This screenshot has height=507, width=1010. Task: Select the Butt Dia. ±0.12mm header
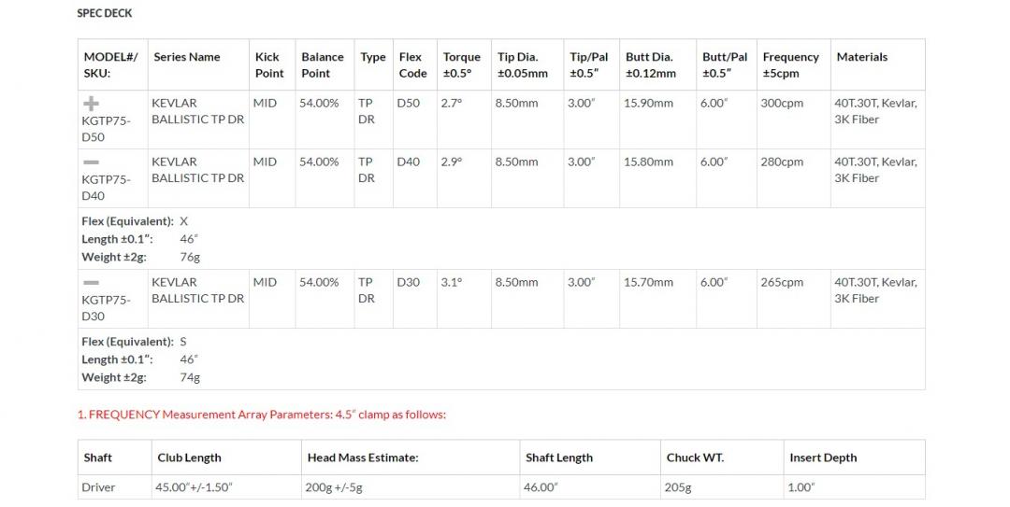tap(650, 65)
